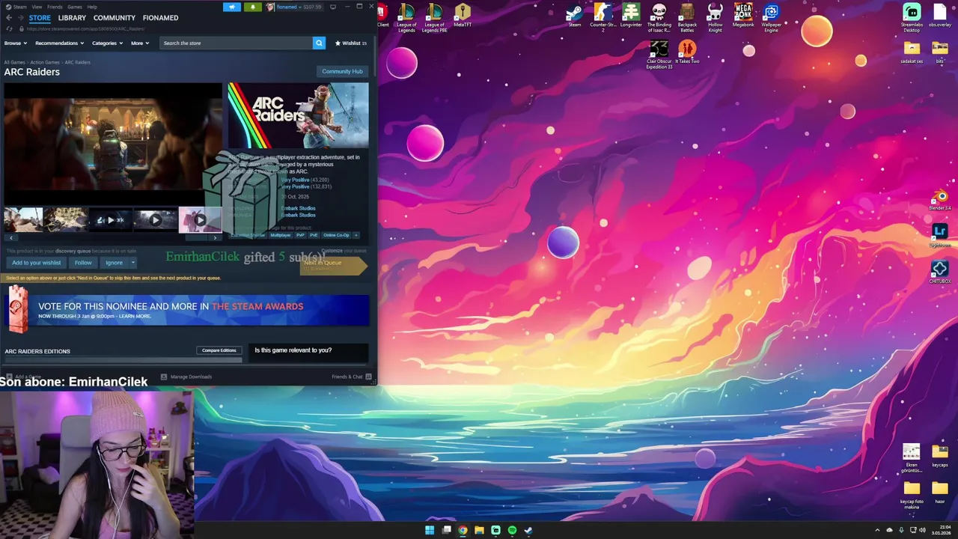The width and height of the screenshot is (958, 539).
Task: Open Steam announcements megaphone button
Action: [232, 7]
